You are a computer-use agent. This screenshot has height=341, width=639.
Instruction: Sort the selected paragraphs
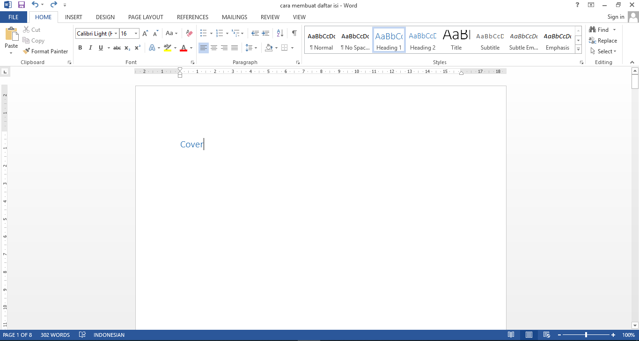280,34
